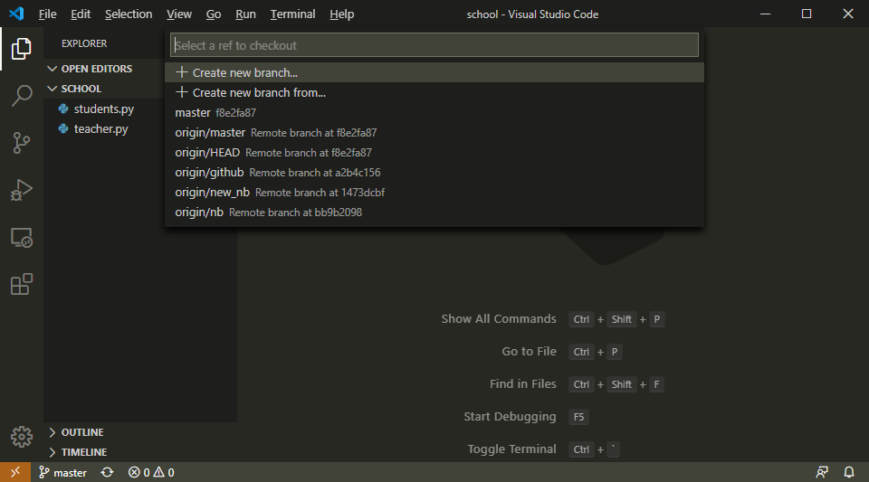Select origin/new_nb remote branch

[434, 192]
